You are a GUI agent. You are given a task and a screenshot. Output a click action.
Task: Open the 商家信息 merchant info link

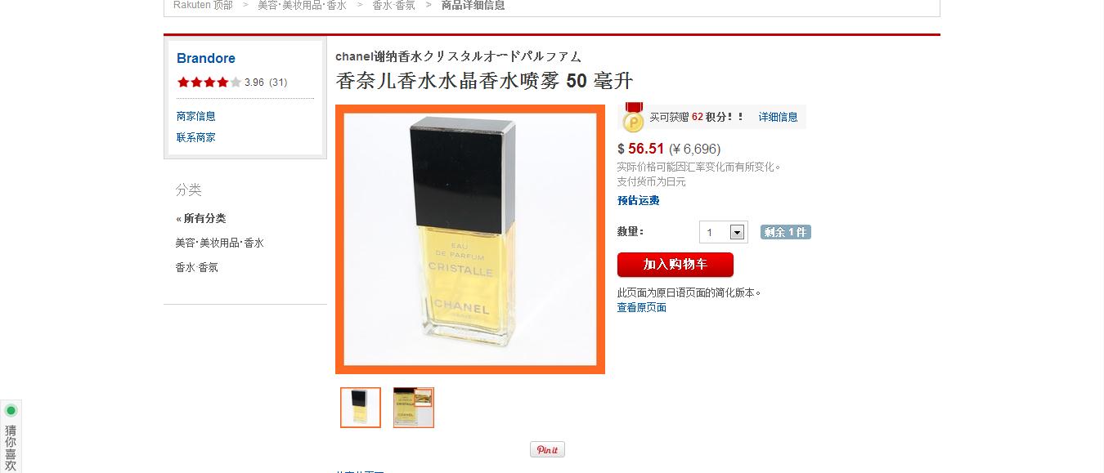[x=196, y=116]
